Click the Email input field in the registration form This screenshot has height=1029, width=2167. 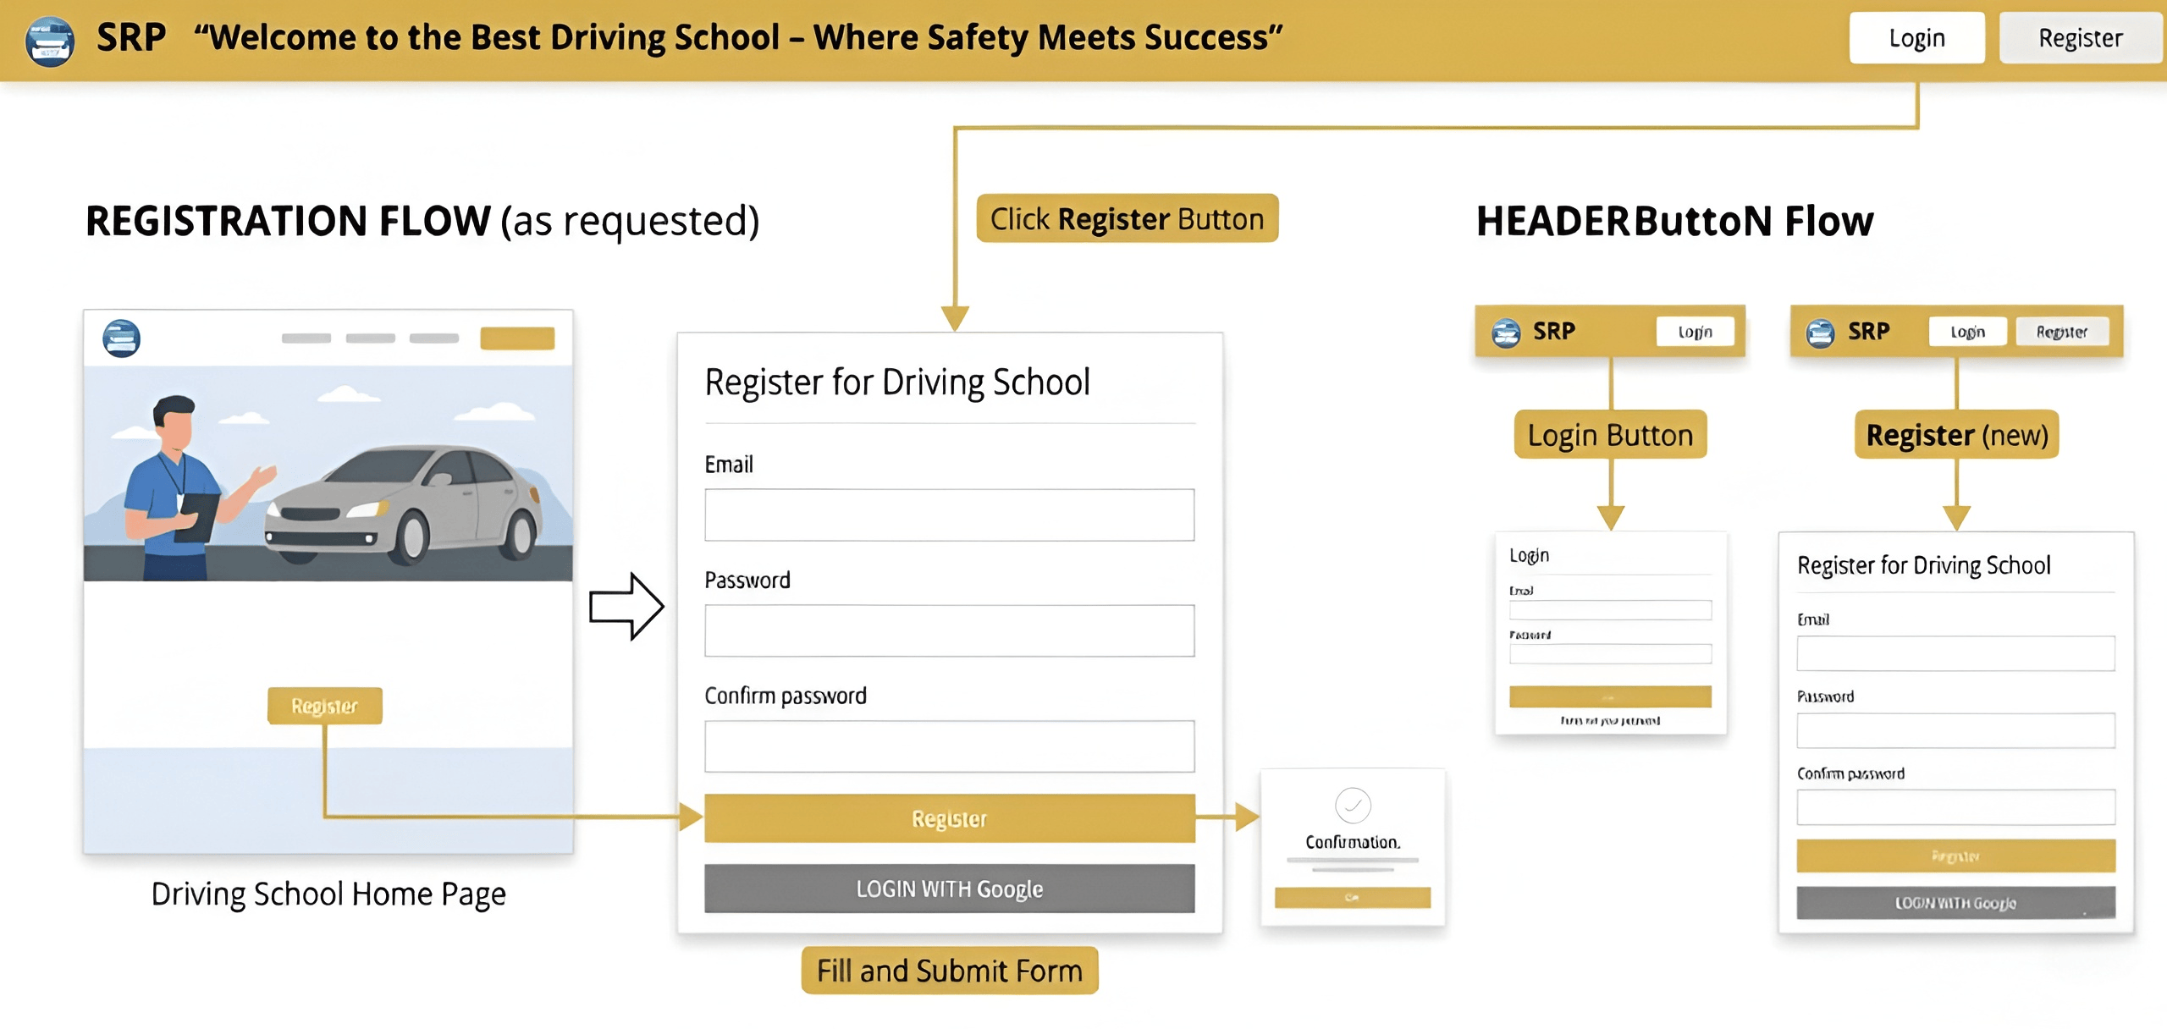[949, 514]
